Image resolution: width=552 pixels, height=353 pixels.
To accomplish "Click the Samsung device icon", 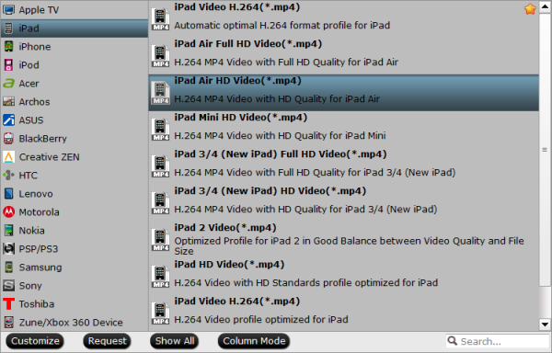I will [9, 268].
